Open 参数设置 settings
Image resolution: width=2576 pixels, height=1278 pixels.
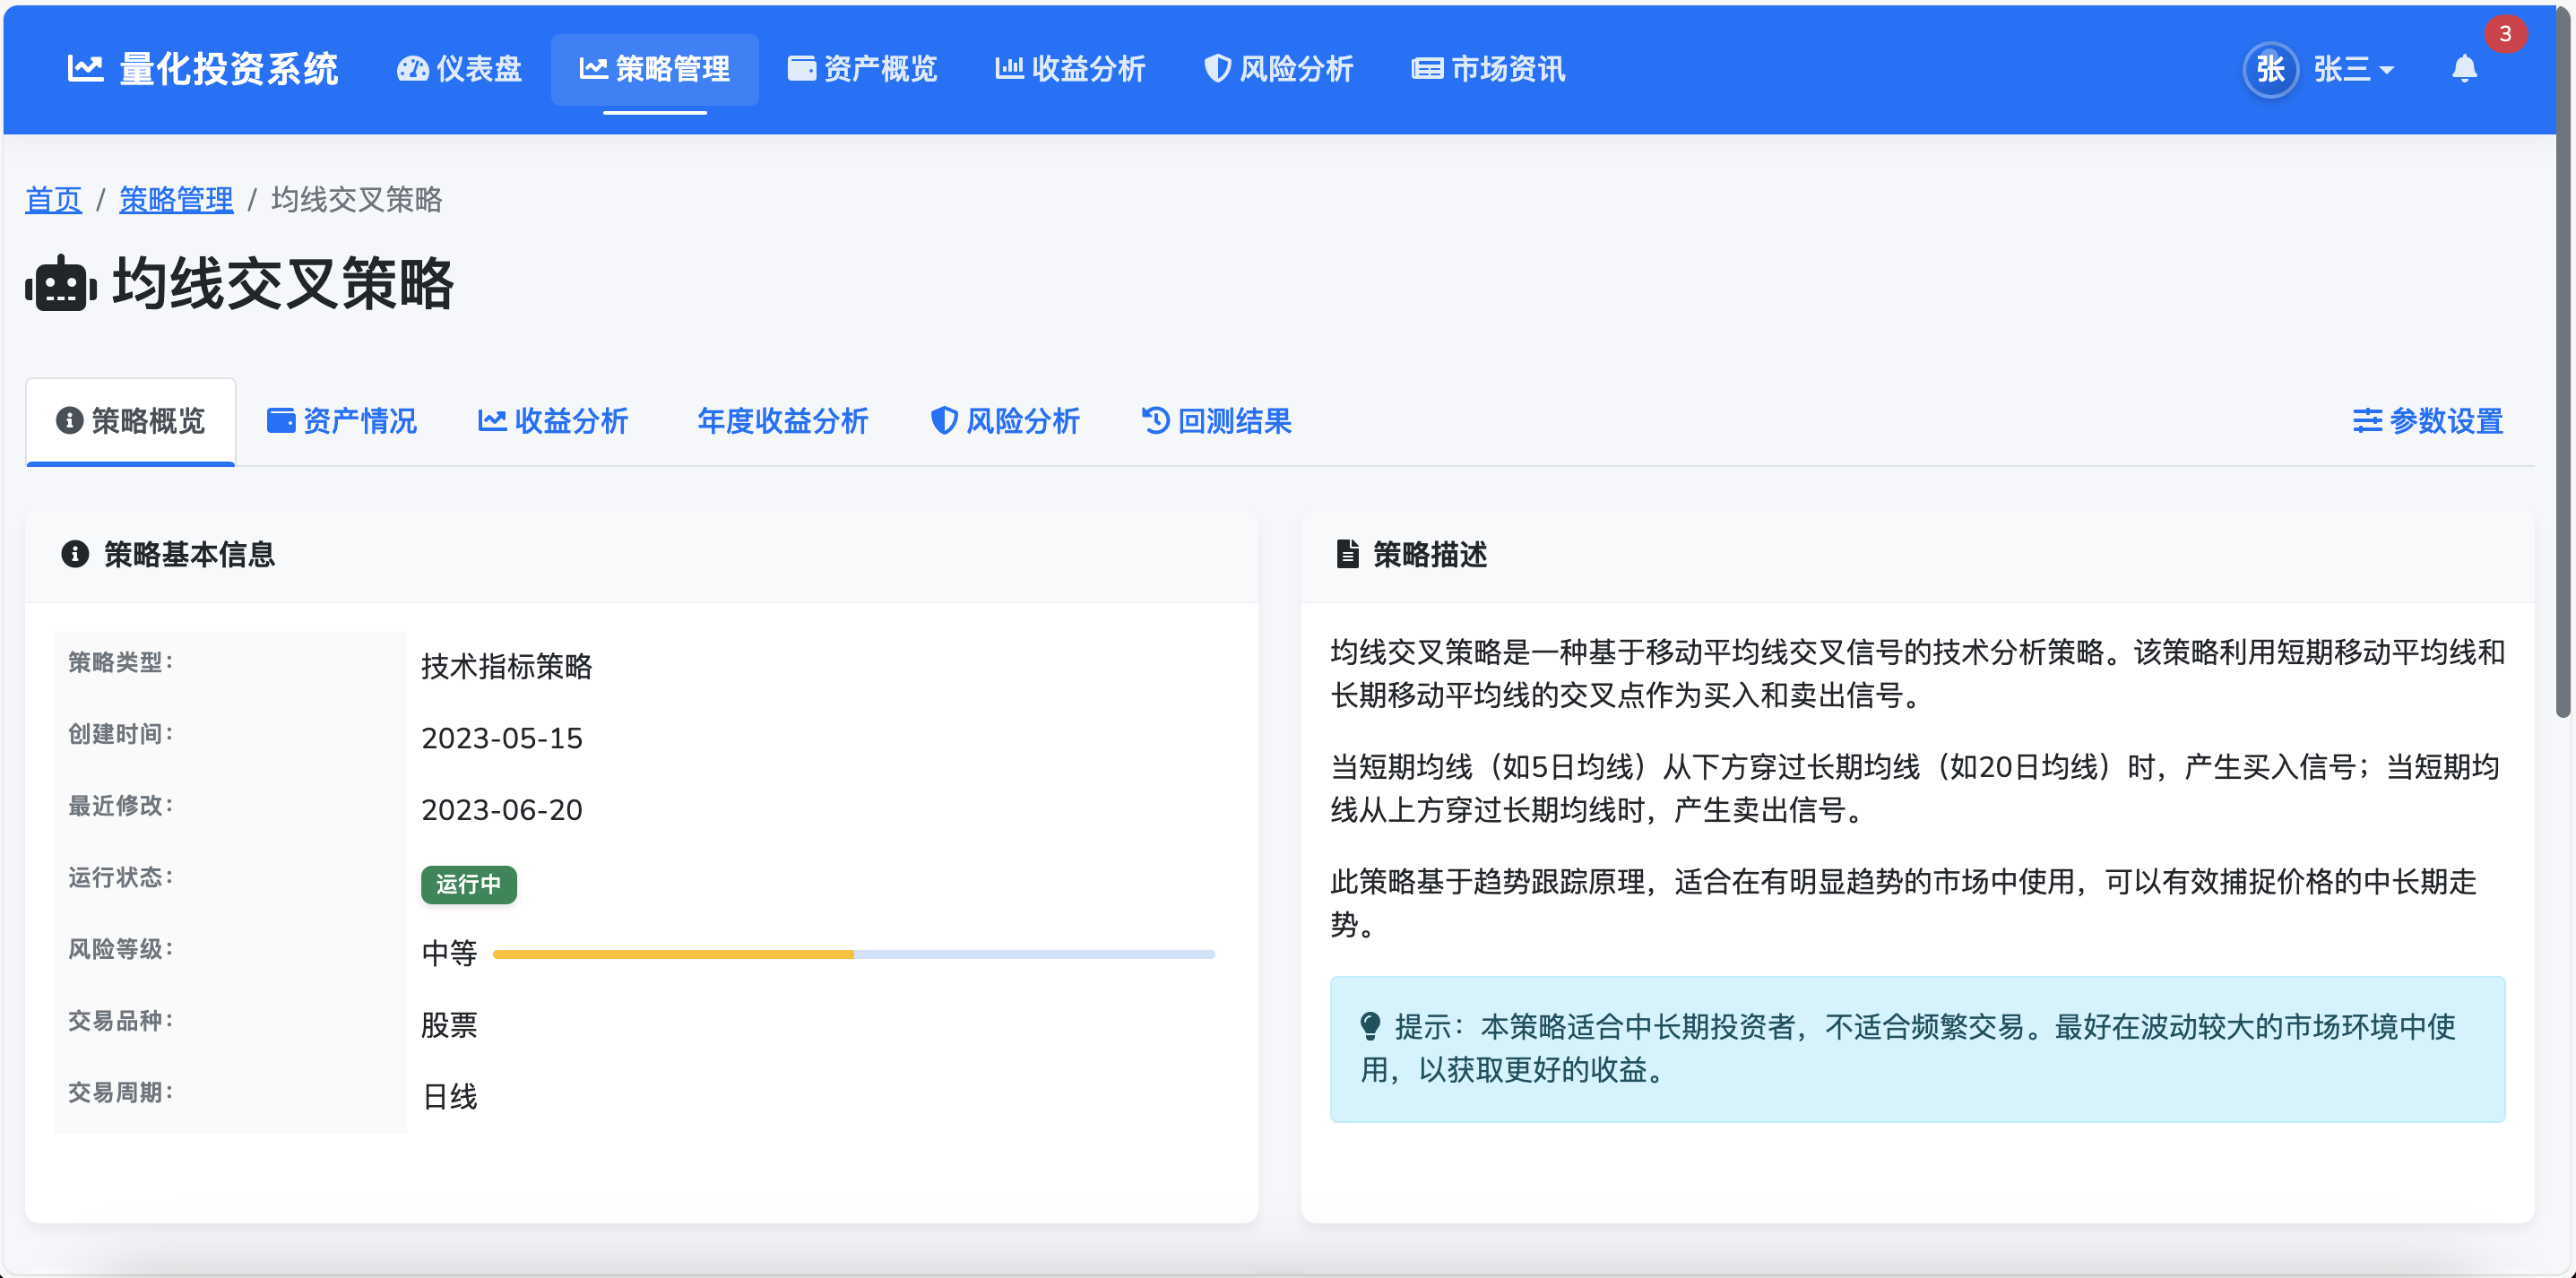tap(2428, 421)
